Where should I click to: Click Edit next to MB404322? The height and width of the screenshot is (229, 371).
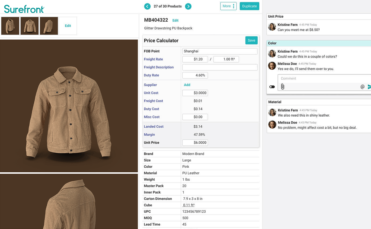[x=175, y=20]
